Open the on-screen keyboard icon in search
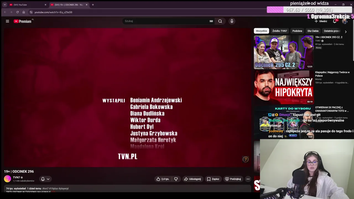Image resolution: width=354 pixels, height=199 pixels. tap(211, 21)
